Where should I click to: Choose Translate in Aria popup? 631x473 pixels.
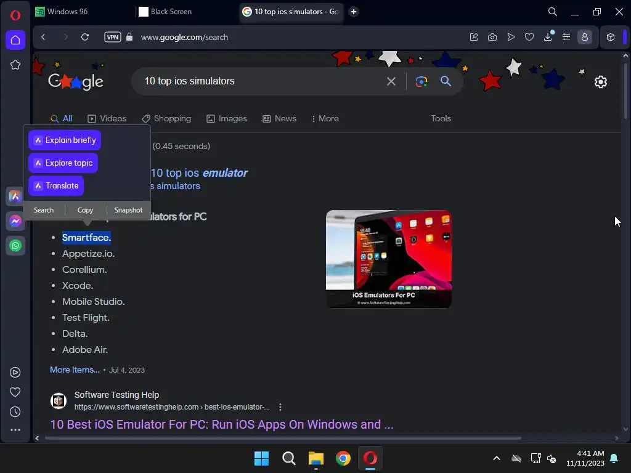[56, 186]
